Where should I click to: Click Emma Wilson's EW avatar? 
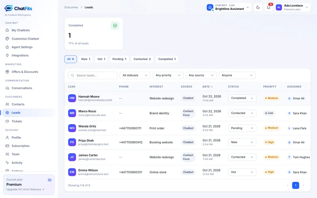coord(72,172)
